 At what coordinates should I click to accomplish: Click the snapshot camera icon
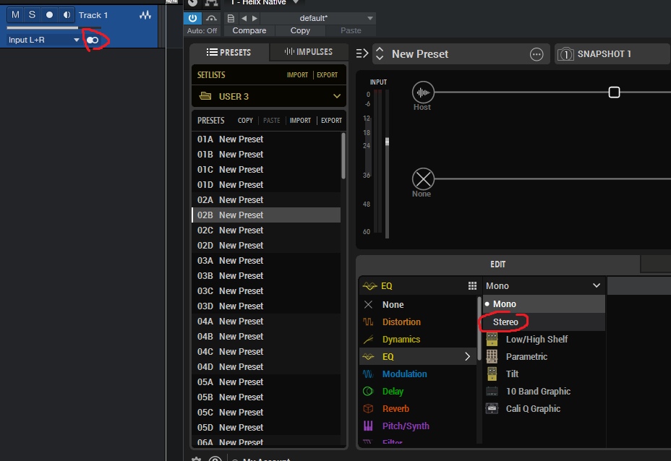565,54
